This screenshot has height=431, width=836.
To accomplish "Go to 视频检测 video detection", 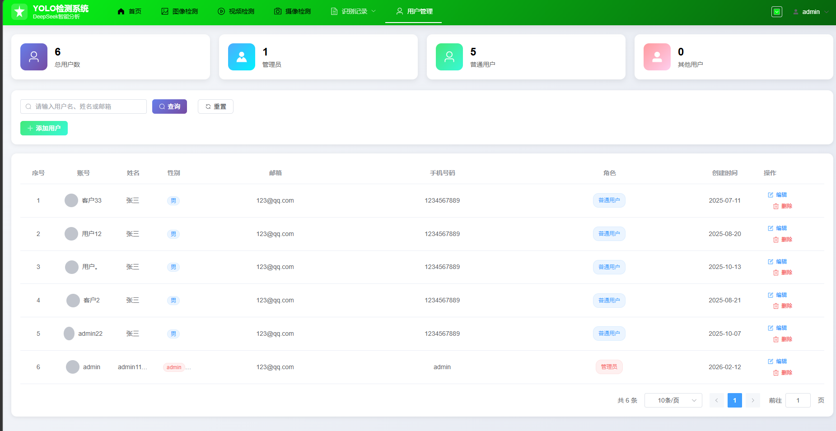I will click(236, 12).
